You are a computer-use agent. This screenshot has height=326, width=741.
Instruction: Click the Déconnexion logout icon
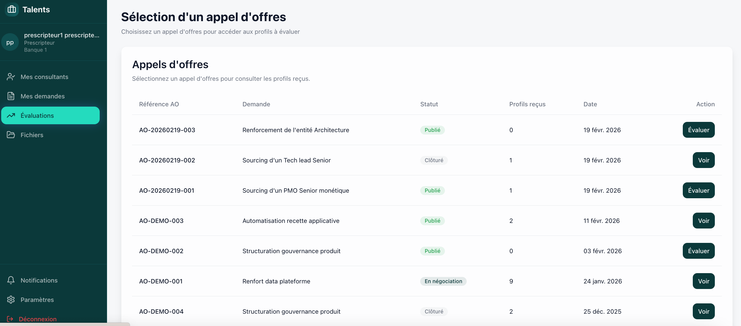pos(10,319)
